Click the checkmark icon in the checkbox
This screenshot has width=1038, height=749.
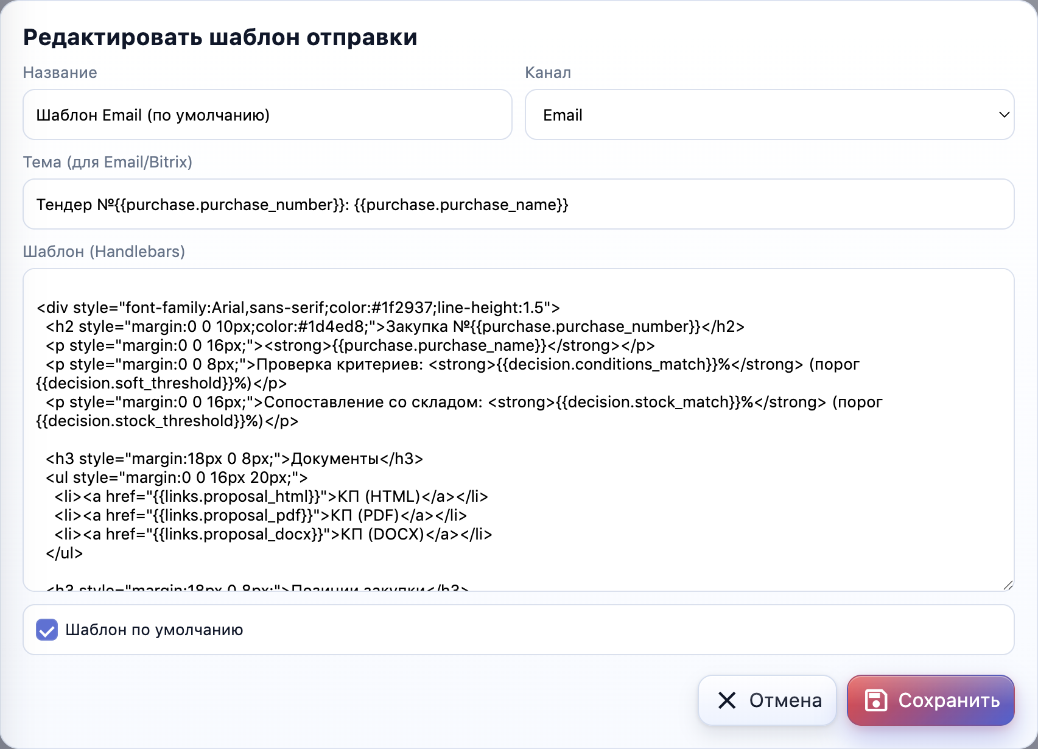point(47,630)
